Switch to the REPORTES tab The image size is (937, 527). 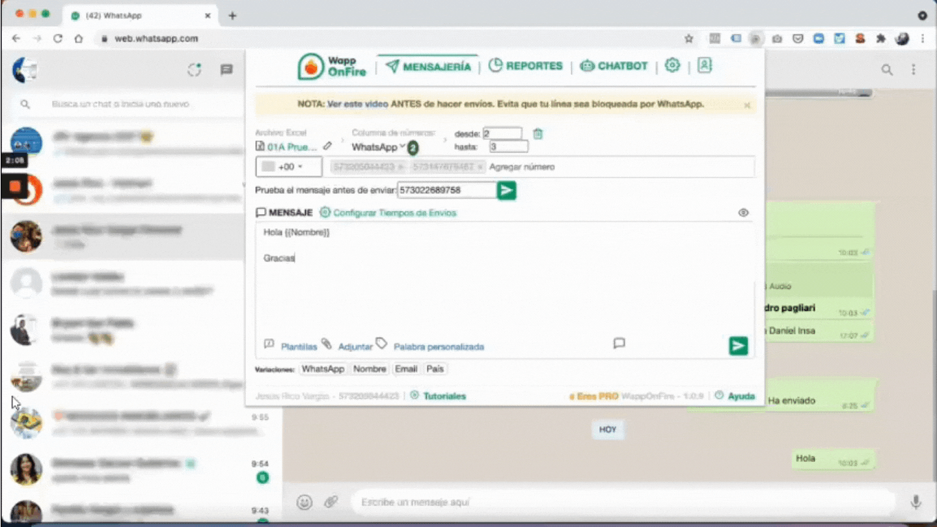pos(525,66)
